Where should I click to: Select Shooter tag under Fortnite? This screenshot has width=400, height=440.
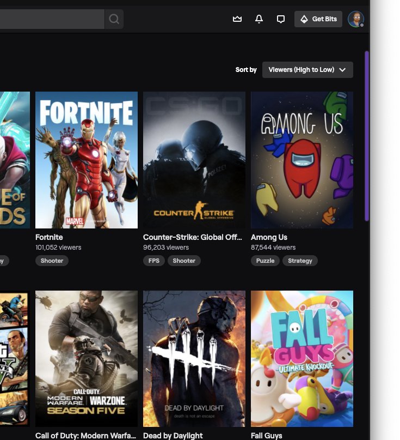point(52,261)
